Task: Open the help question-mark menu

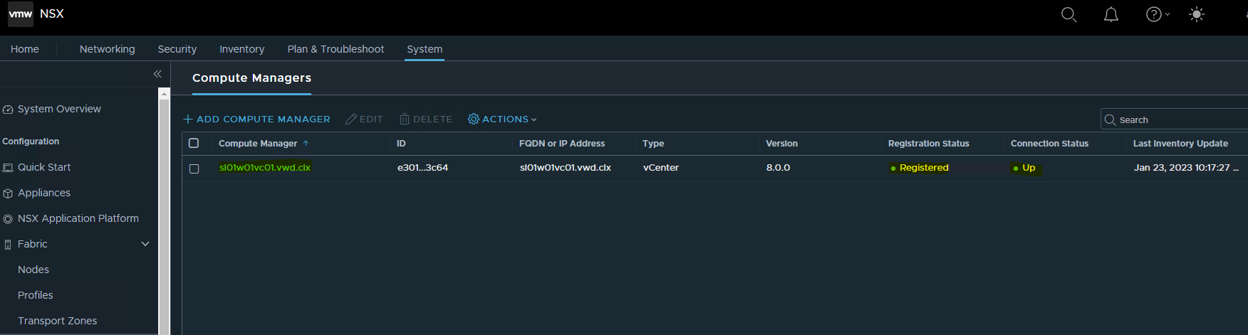Action: (1157, 14)
